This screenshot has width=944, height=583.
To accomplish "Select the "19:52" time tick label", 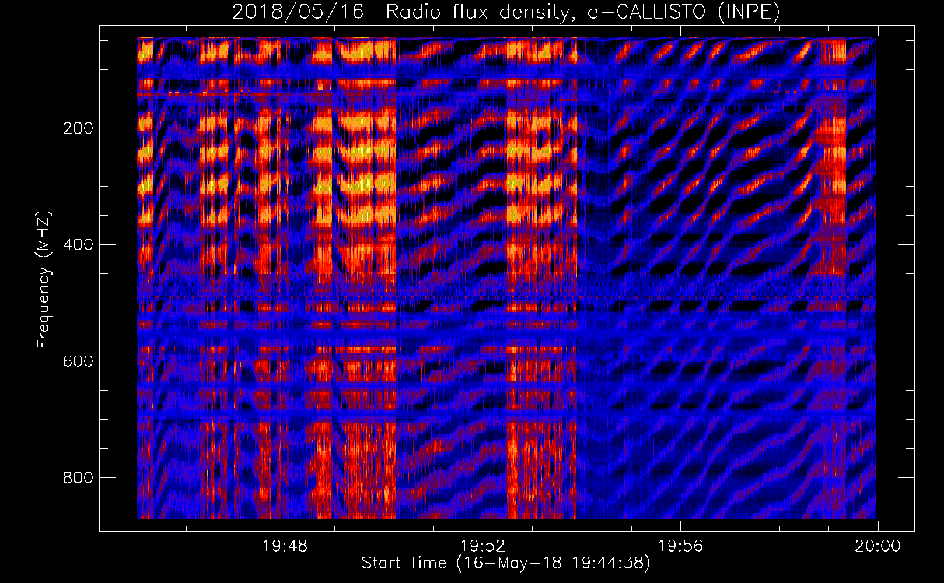I will click(x=483, y=546).
